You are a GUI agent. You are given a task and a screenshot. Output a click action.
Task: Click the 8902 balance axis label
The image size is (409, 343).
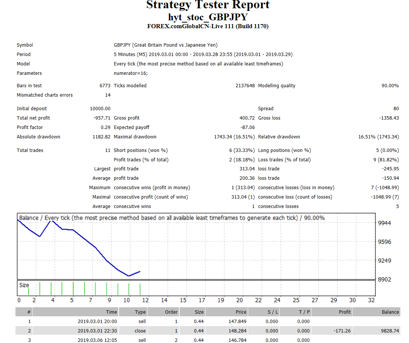(x=385, y=279)
